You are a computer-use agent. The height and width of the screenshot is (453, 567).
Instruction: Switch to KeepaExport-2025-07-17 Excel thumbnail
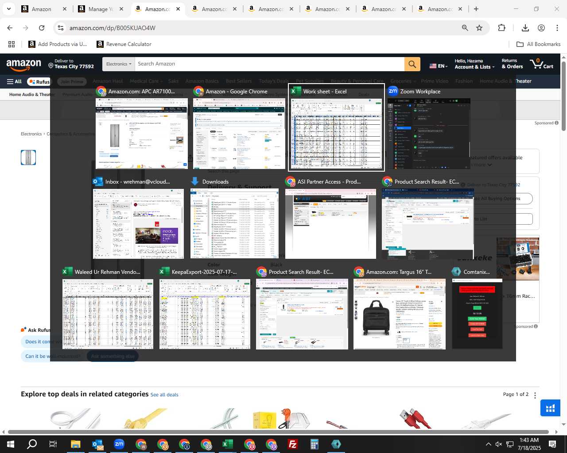[x=205, y=308]
